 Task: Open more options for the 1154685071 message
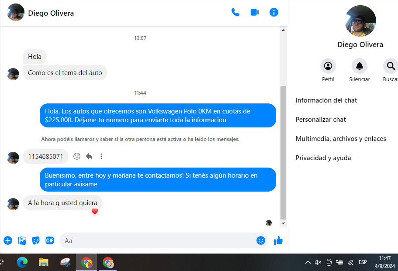coord(101,156)
